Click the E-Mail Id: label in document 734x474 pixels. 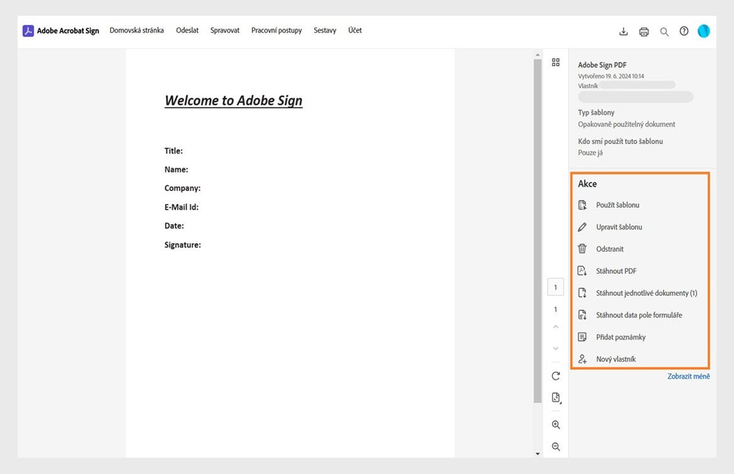tap(181, 207)
